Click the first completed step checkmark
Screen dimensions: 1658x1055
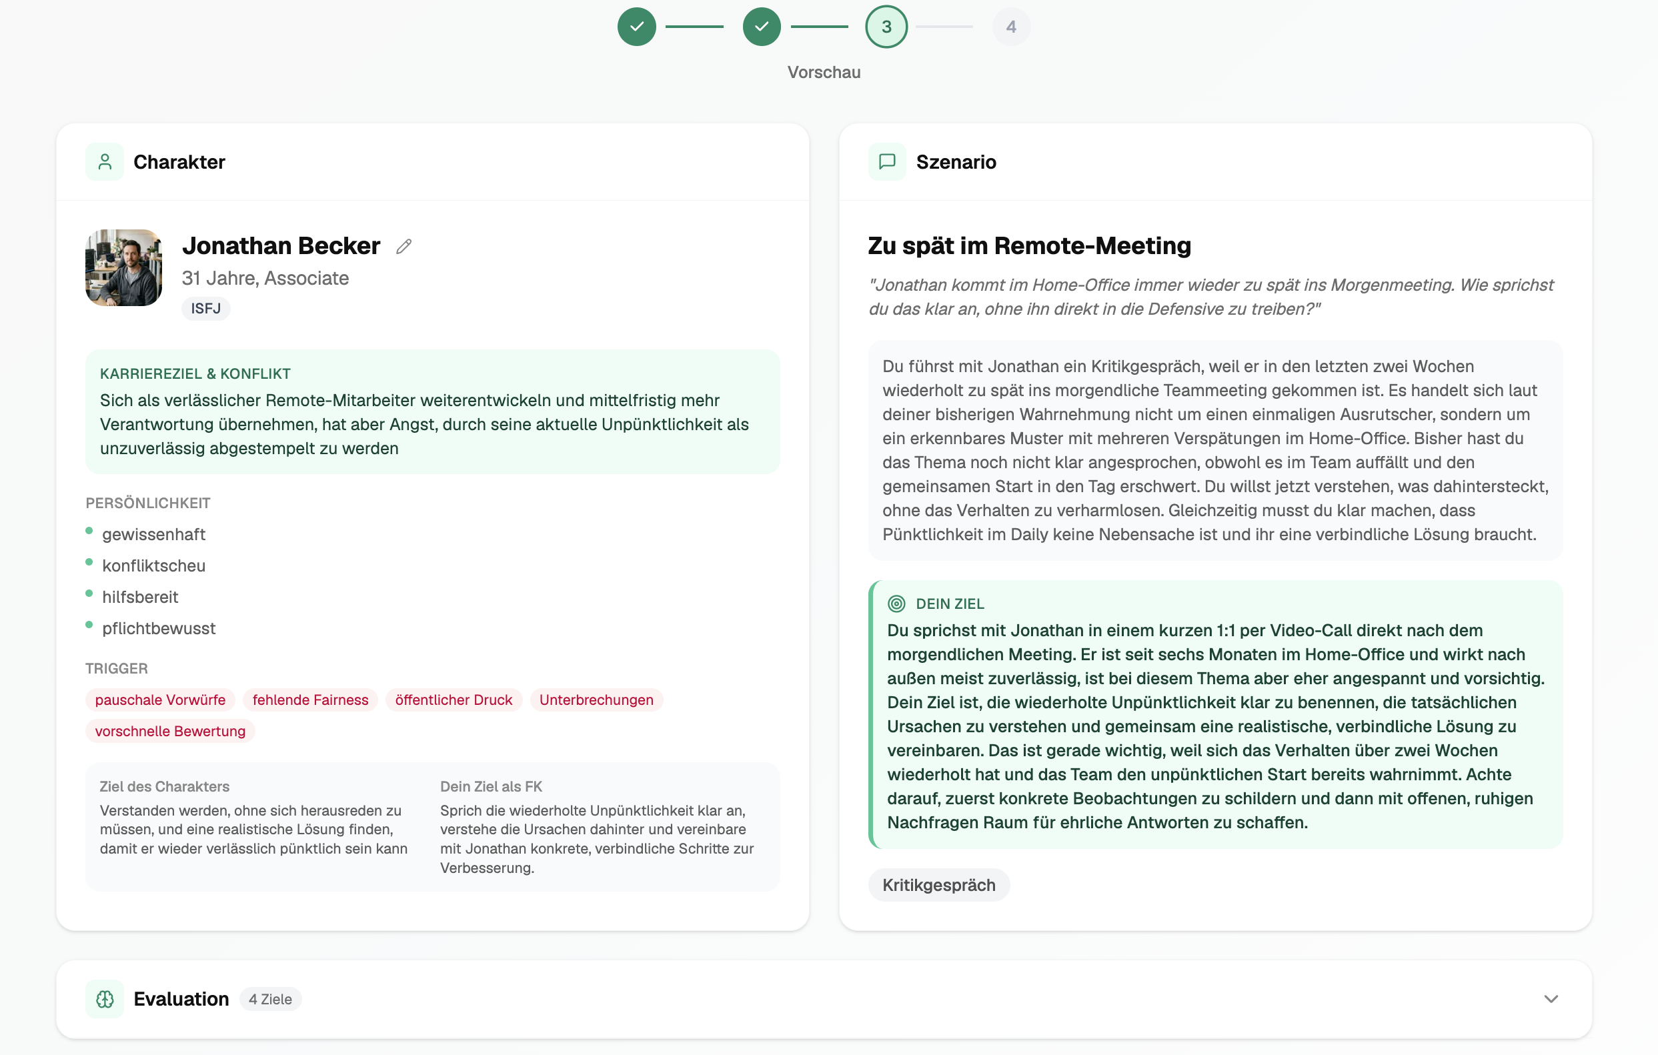pyautogui.click(x=636, y=27)
